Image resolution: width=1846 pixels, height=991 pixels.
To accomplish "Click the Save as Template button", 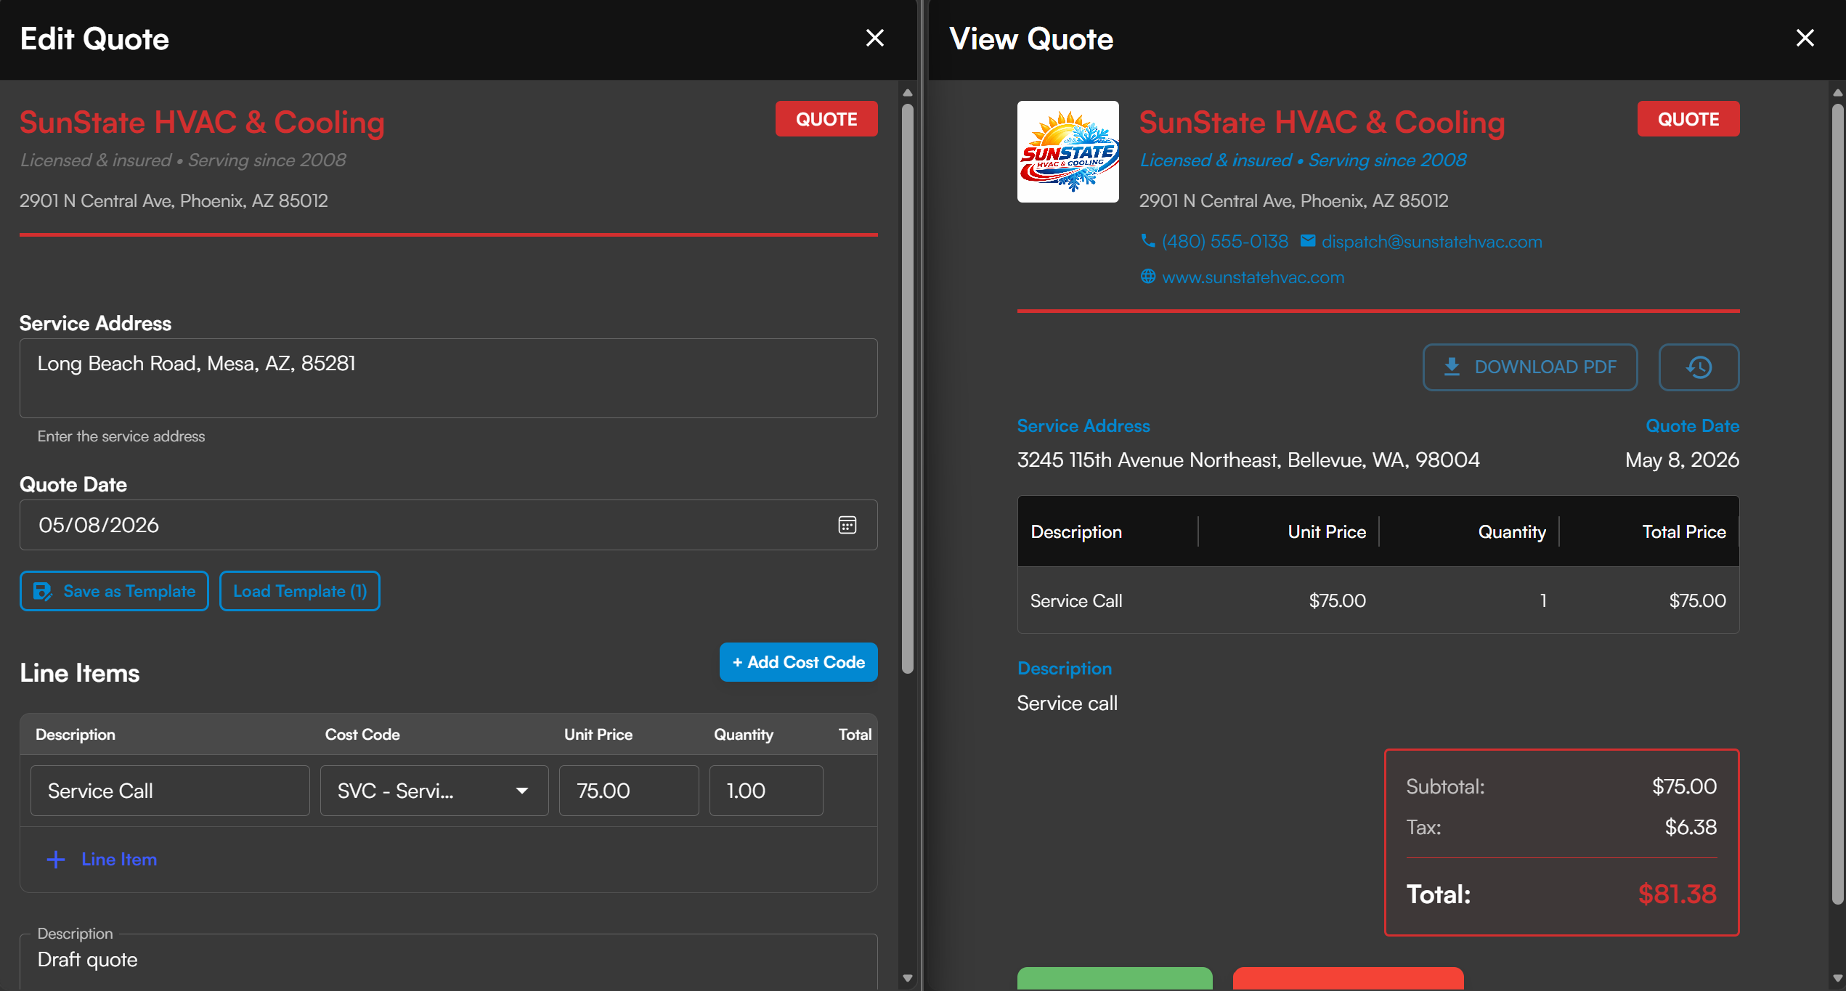I will (x=114, y=591).
